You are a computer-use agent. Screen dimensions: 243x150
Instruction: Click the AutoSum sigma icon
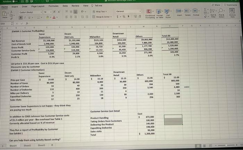(206, 10)
